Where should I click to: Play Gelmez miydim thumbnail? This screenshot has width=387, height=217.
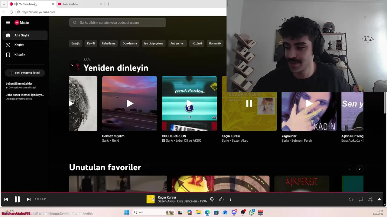pyautogui.click(x=129, y=103)
